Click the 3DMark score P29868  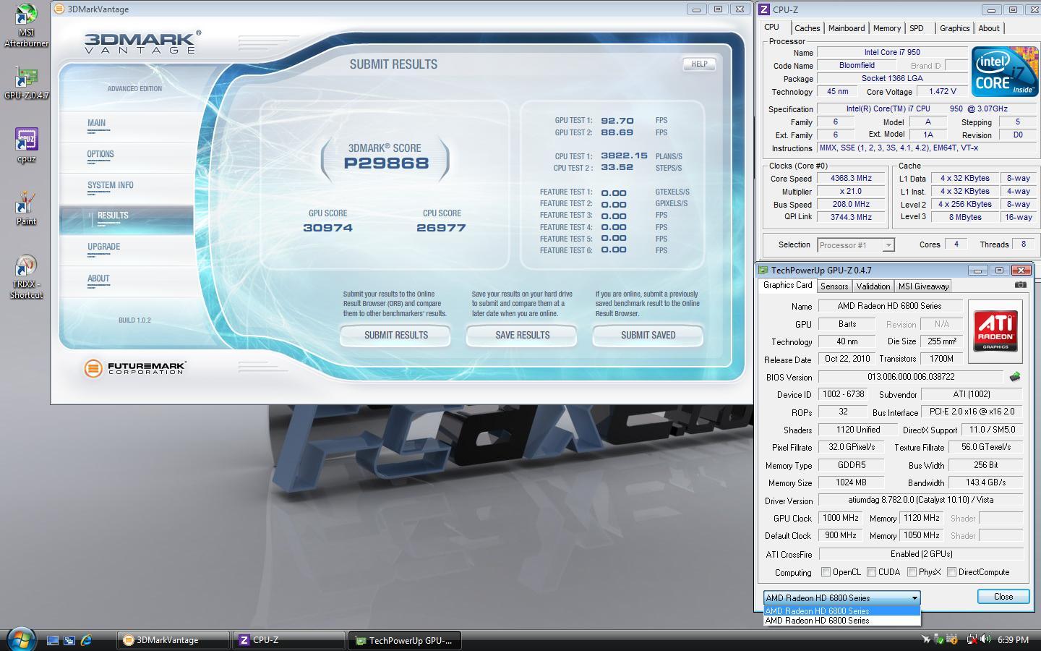point(386,163)
